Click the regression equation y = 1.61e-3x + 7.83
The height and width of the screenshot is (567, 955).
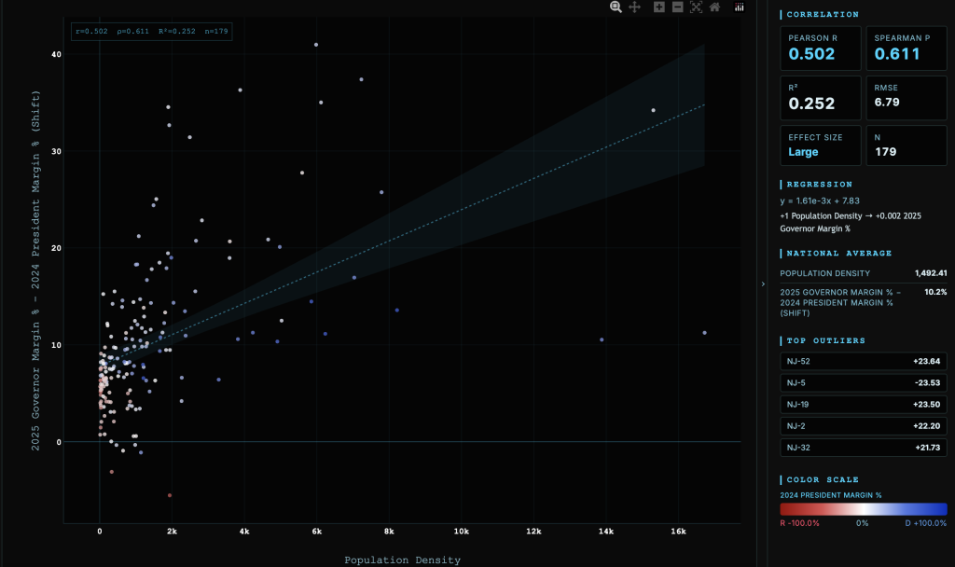click(820, 201)
